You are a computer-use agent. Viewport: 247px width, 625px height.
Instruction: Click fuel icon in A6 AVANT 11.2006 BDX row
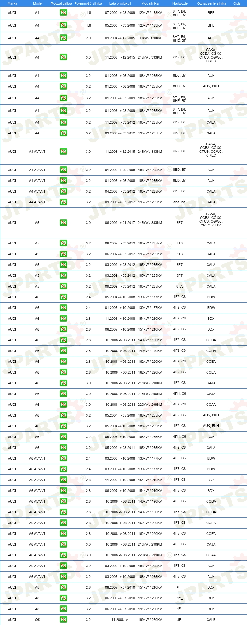click(x=63, y=480)
